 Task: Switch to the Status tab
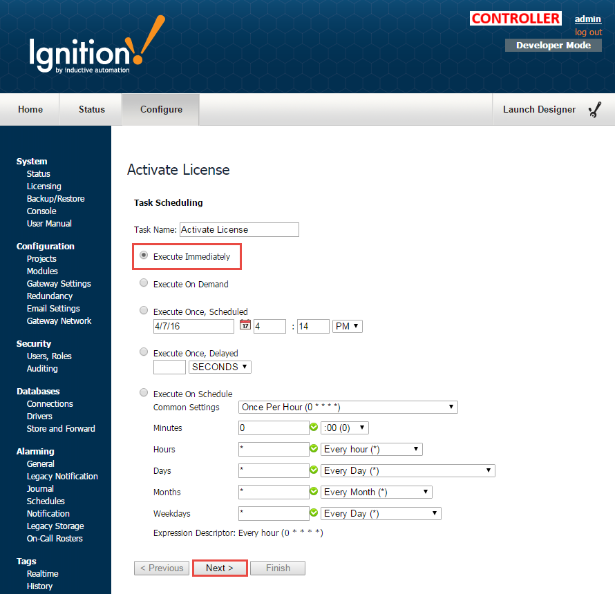(x=91, y=109)
